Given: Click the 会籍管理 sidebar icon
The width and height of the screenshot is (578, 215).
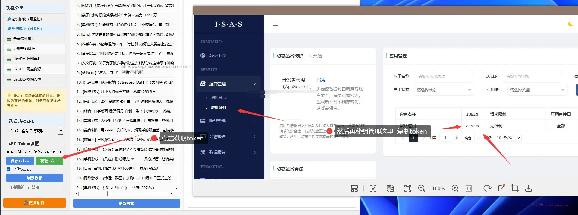Looking at the screenshot, I should [203, 137].
